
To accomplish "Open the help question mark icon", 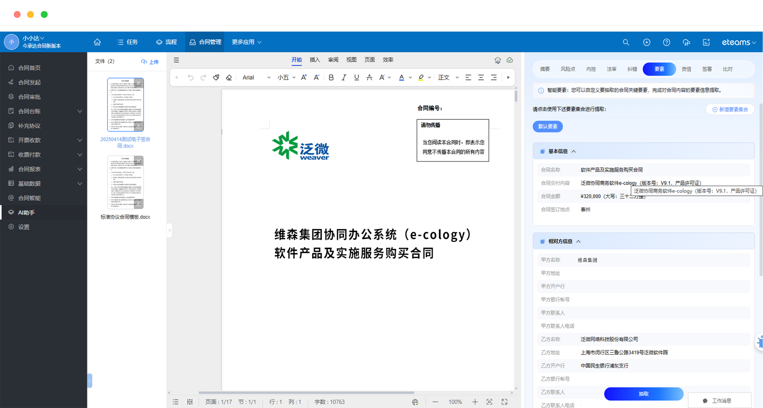I will tap(667, 42).
